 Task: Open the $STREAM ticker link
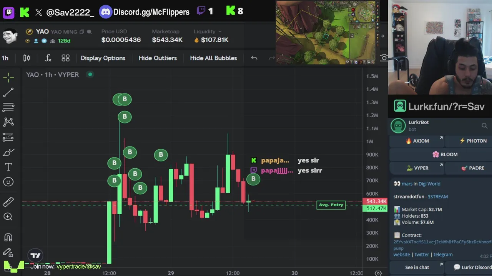(x=438, y=197)
